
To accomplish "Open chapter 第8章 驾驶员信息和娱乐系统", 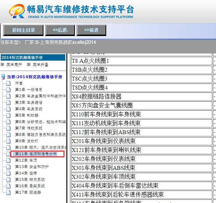I will (x=40, y=135).
